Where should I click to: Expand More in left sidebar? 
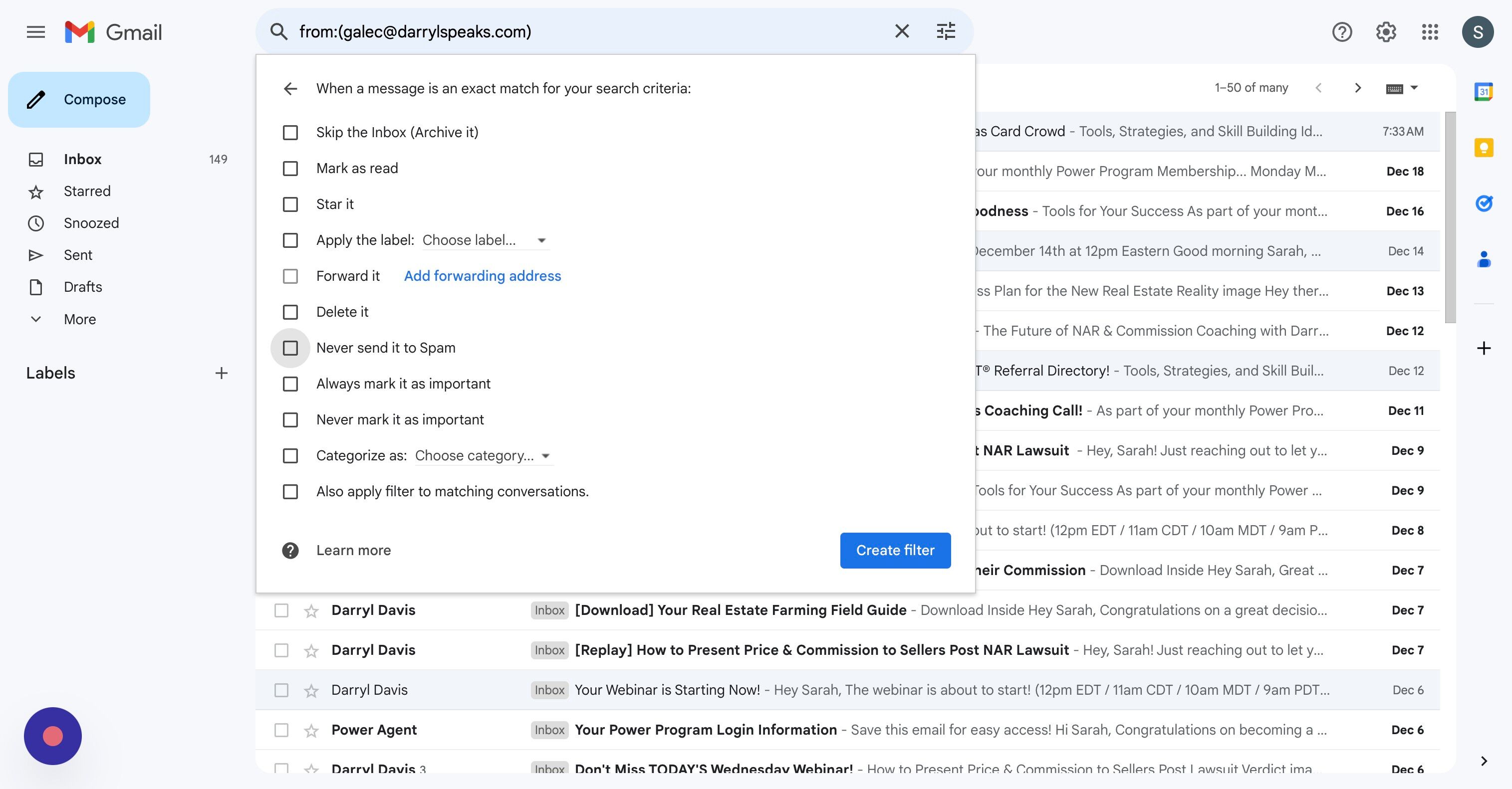(79, 319)
